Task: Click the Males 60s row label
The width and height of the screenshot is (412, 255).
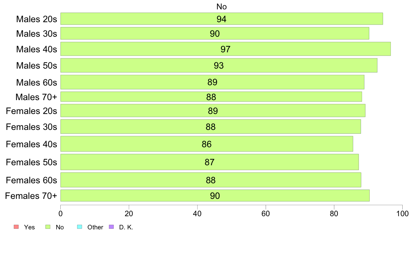Action: 36,82
